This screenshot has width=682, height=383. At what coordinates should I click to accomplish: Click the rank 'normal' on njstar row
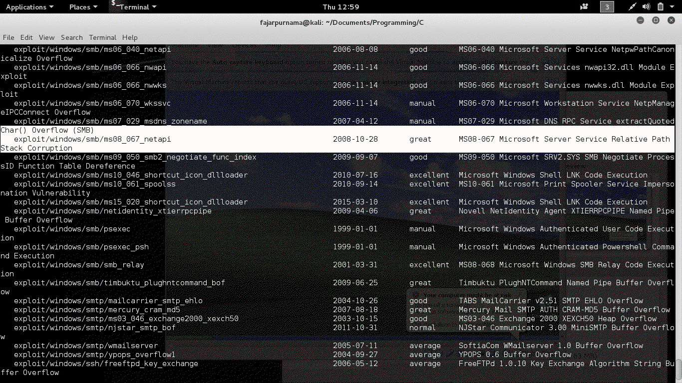pos(422,328)
